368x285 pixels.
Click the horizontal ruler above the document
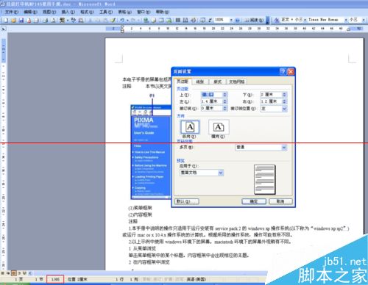[234, 29]
